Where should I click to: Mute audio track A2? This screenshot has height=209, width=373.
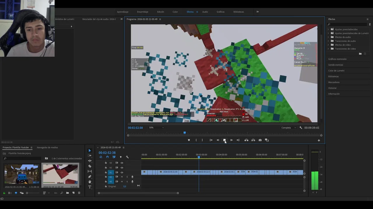(x=122, y=177)
